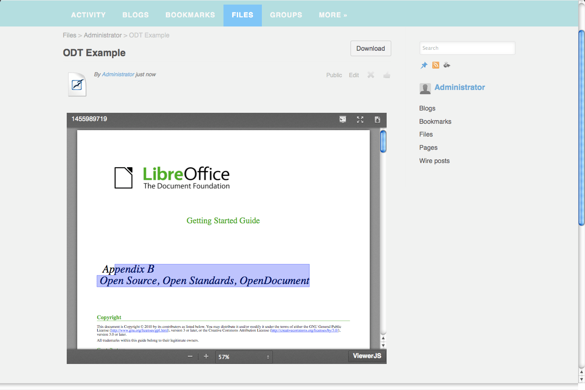This screenshot has width=585, height=390.
Task: Click the gnu.org GPL license link in document
Action: 139,330
